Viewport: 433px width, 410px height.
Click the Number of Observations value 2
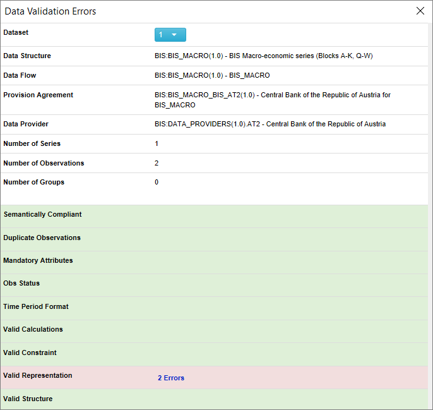(x=157, y=163)
